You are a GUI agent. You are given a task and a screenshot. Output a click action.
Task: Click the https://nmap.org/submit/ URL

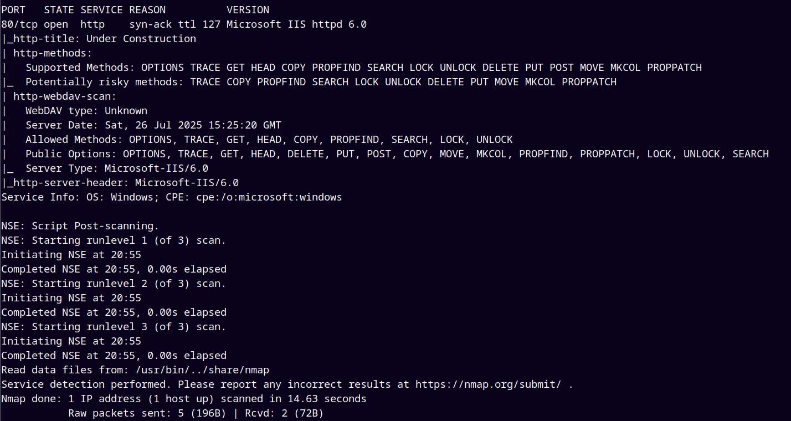tap(489, 384)
